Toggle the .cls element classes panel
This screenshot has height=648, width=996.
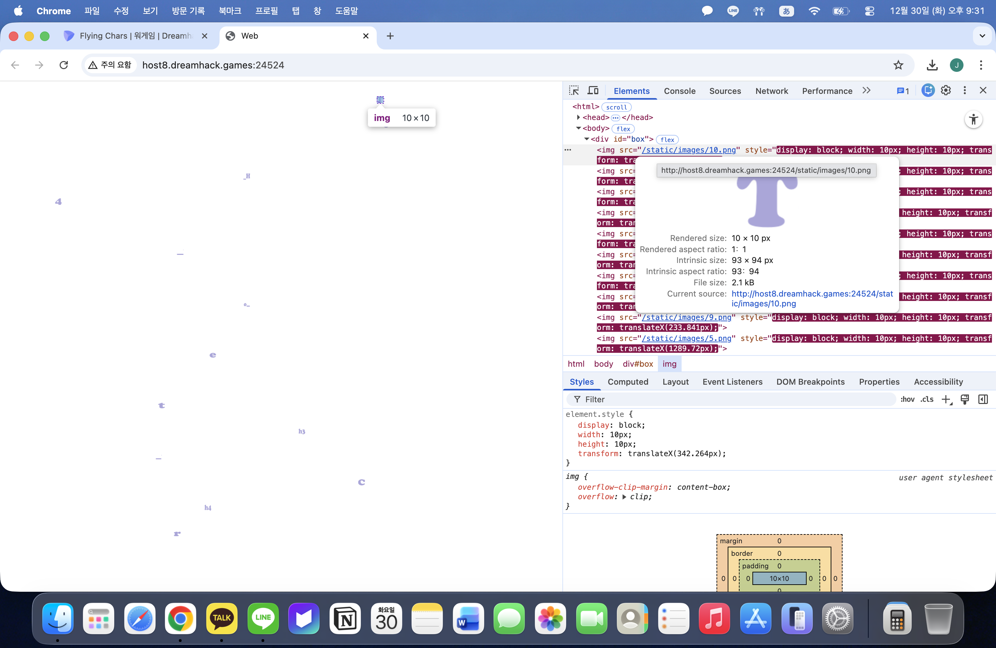pos(927,399)
